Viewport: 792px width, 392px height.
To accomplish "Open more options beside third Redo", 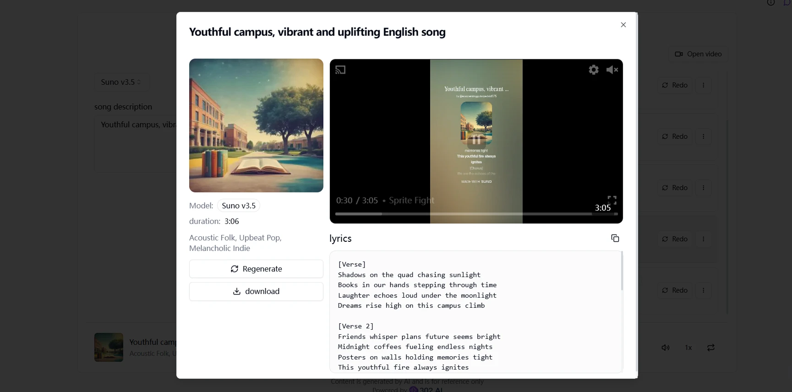I will click(x=704, y=188).
